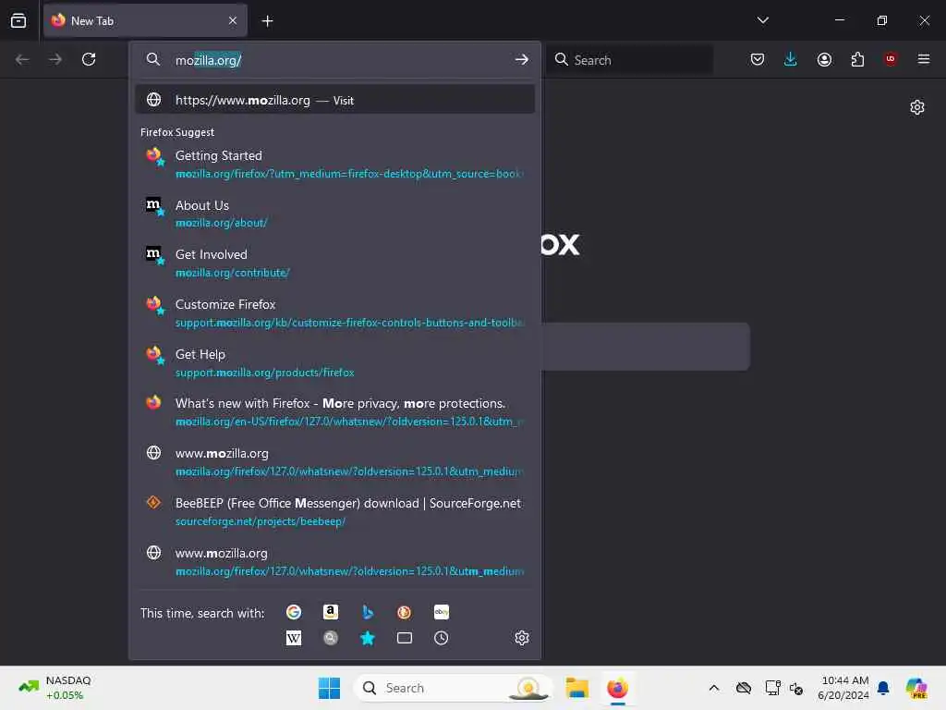Open the Extensions panel
This screenshot has height=710, width=946.
pos(857,59)
